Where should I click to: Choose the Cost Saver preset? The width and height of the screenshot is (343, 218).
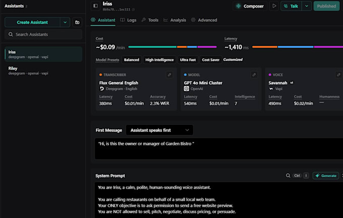[x=211, y=60]
